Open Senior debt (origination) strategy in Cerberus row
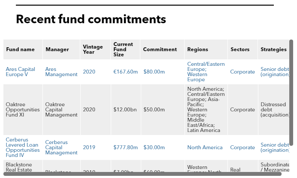 click(x=275, y=147)
